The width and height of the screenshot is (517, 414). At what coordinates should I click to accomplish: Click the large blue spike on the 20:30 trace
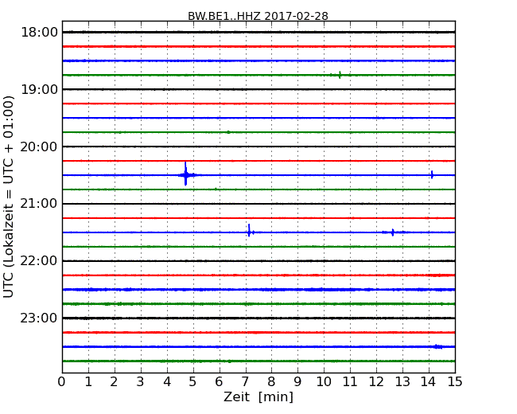[186, 174]
